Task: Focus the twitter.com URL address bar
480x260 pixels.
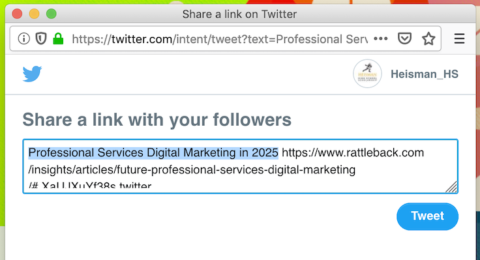Action: pyautogui.click(x=220, y=39)
